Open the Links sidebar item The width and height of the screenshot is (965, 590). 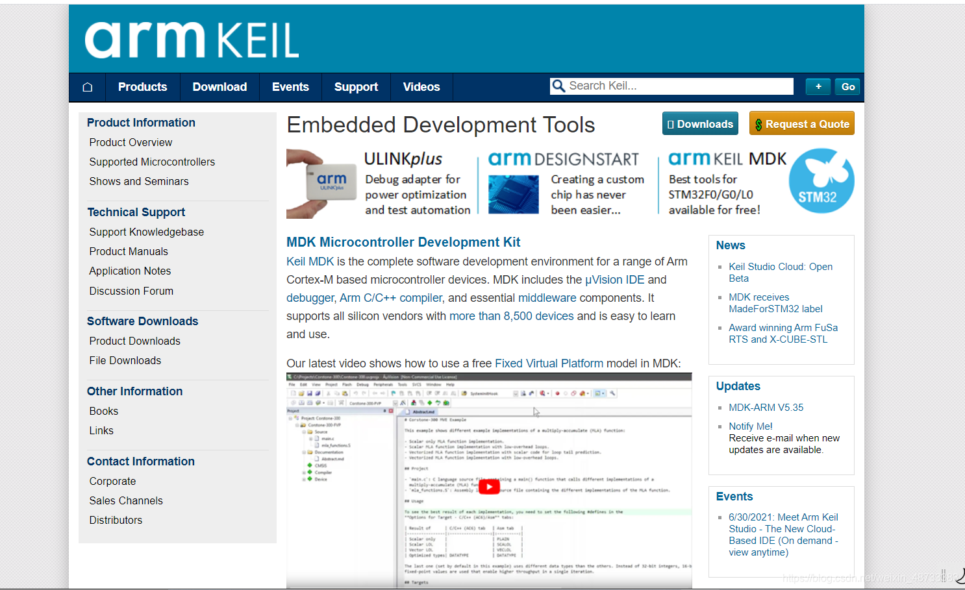101,431
